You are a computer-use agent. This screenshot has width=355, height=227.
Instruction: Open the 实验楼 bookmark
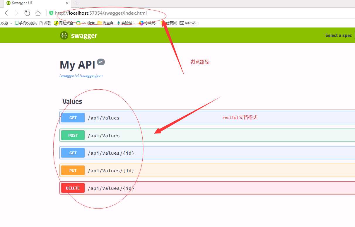tap(126, 23)
